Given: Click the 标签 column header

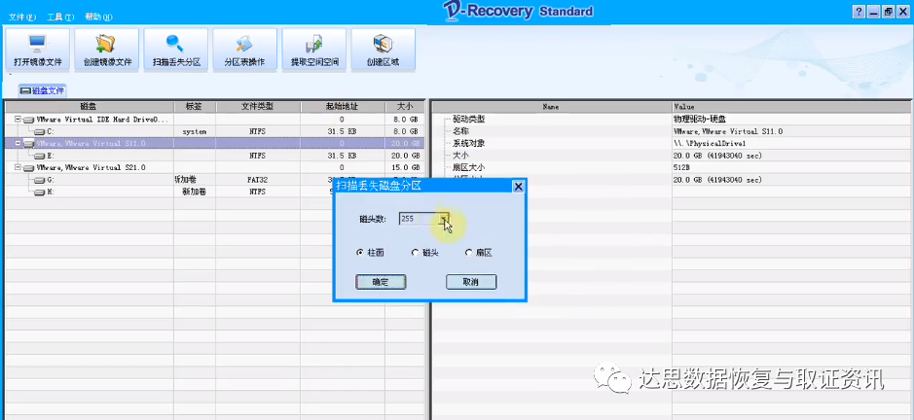Looking at the screenshot, I should [195, 107].
